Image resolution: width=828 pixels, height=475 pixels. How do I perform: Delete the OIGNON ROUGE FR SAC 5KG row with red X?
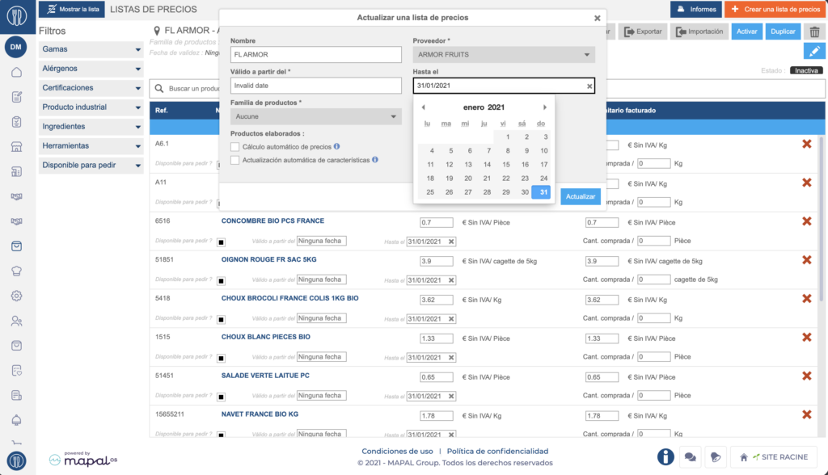[x=806, y=260]
